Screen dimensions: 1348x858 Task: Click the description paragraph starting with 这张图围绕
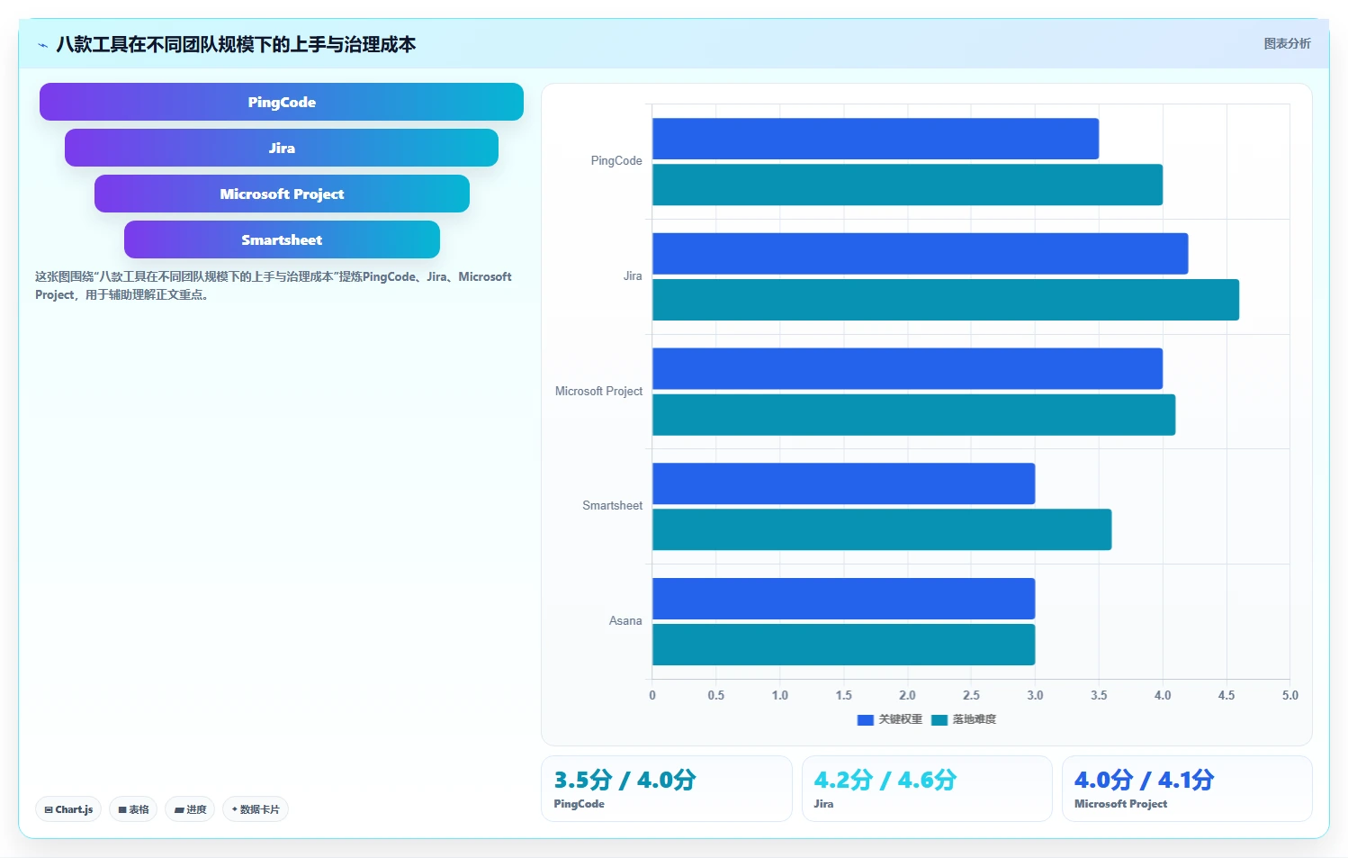tap(274, 285)
